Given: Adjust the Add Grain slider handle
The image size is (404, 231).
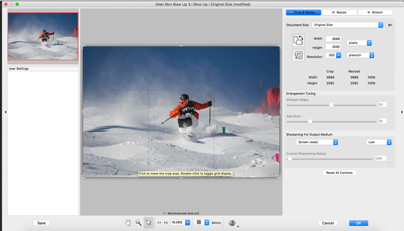Looking at the screenshot, I should click(310, 121).
